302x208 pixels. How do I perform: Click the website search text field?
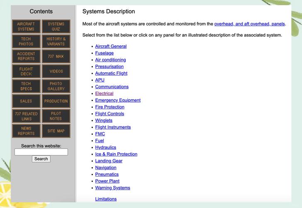tap(41, 152)
